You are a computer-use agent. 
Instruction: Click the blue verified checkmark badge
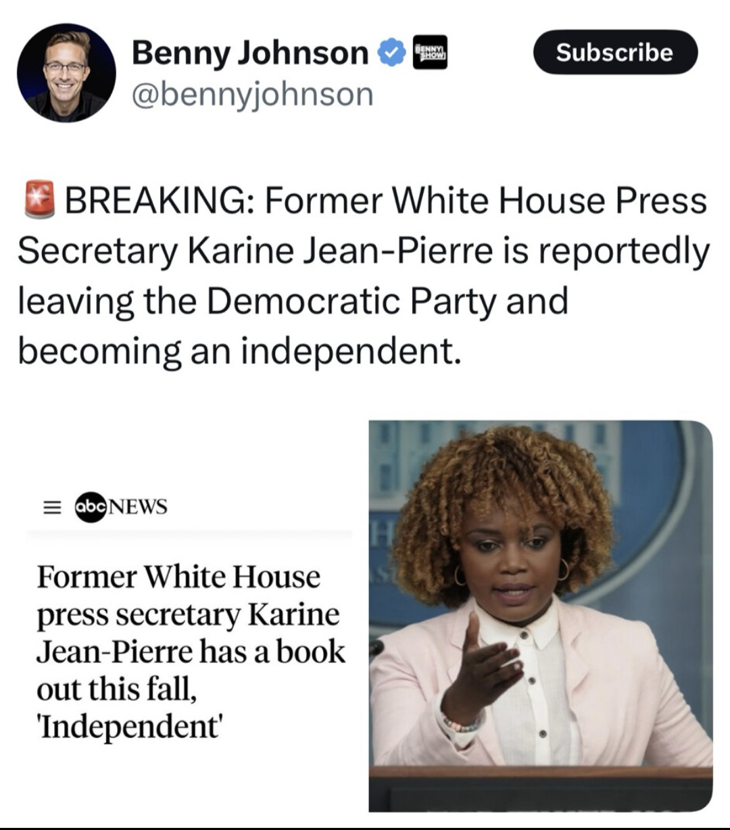click(391, 53)
